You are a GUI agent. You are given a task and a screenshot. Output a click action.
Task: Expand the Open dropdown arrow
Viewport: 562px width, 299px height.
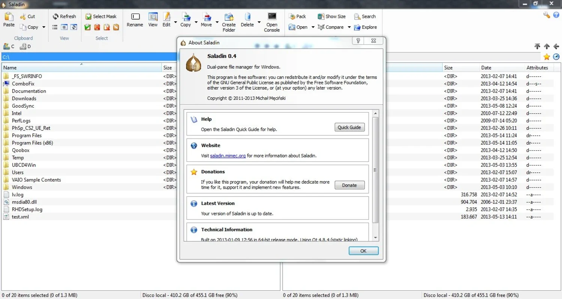(312, 27)
